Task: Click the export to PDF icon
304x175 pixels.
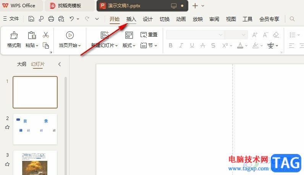Action: [41, 19]
